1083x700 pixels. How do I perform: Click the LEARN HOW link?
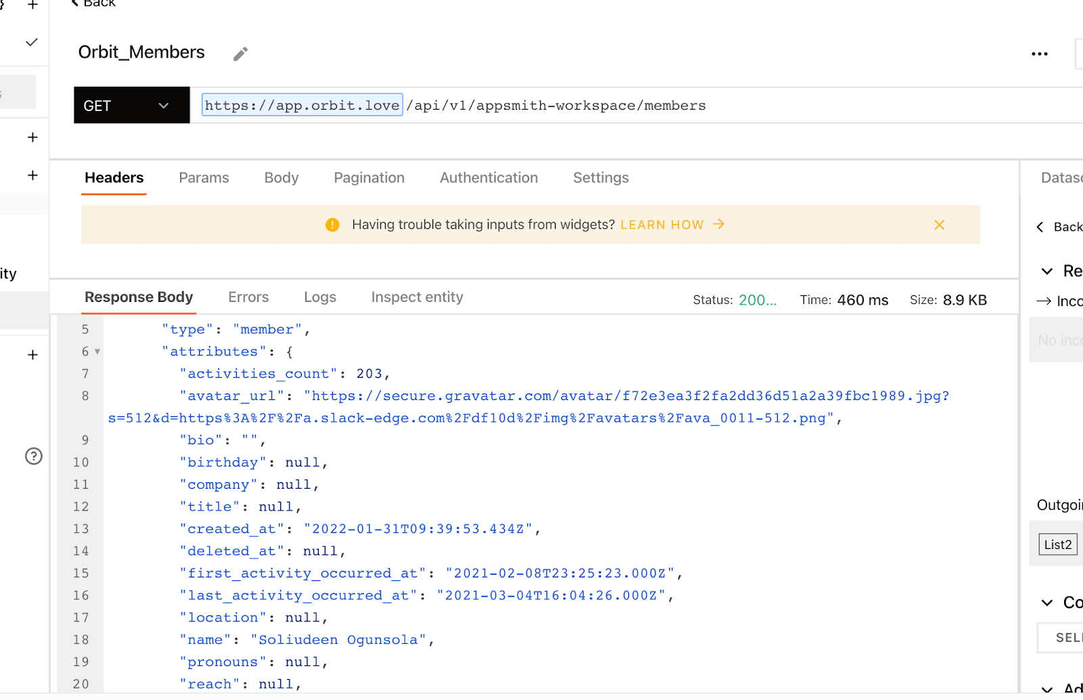click(x=661, y=225)
